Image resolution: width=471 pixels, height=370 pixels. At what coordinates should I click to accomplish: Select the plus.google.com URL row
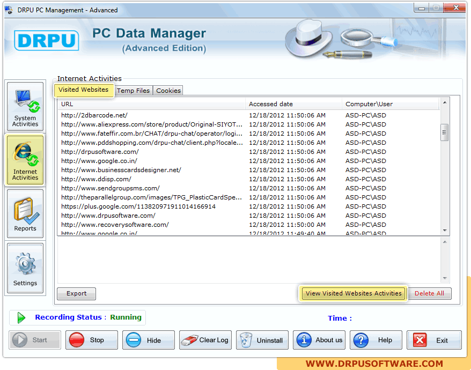249,206
